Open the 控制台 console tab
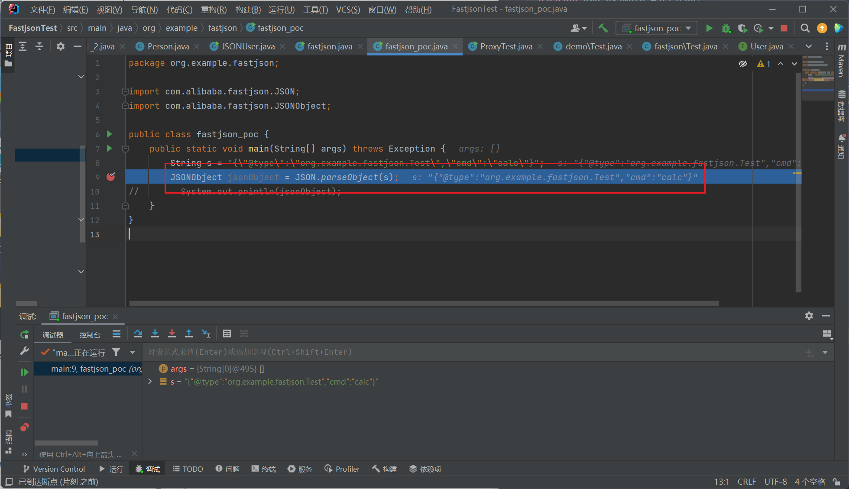This screenshot has width=849, height=489. coord(90,335)
